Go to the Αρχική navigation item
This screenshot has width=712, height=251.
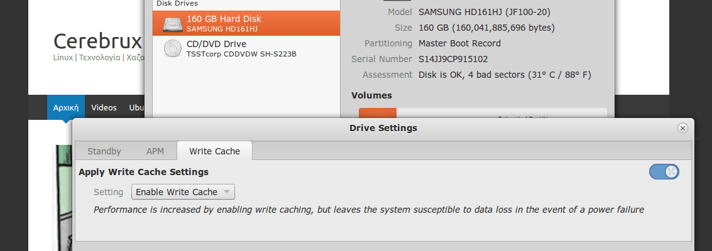pos(66,107)
